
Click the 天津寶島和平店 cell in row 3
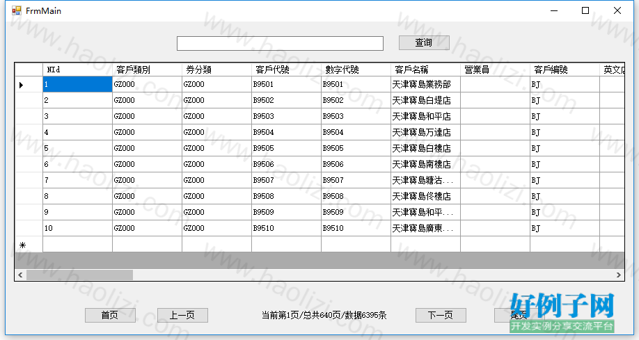coord(426,116)
